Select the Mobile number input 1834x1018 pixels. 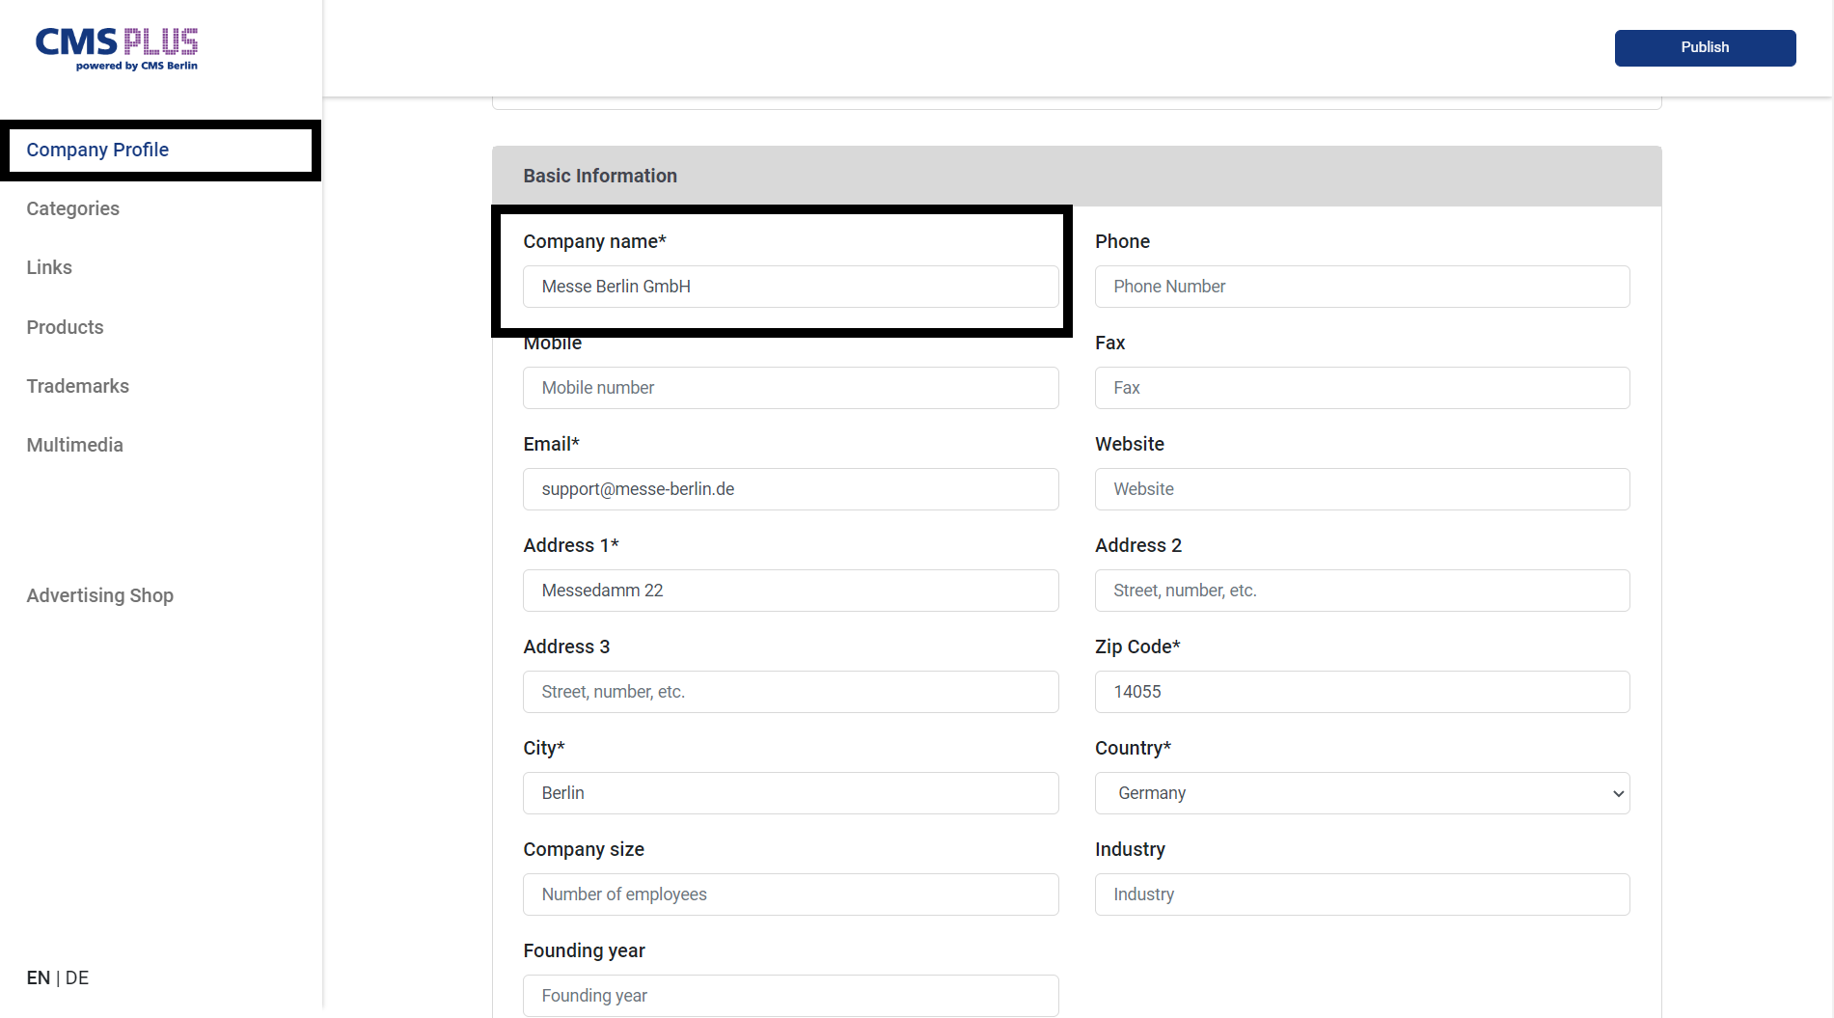(x=790, y=388)
